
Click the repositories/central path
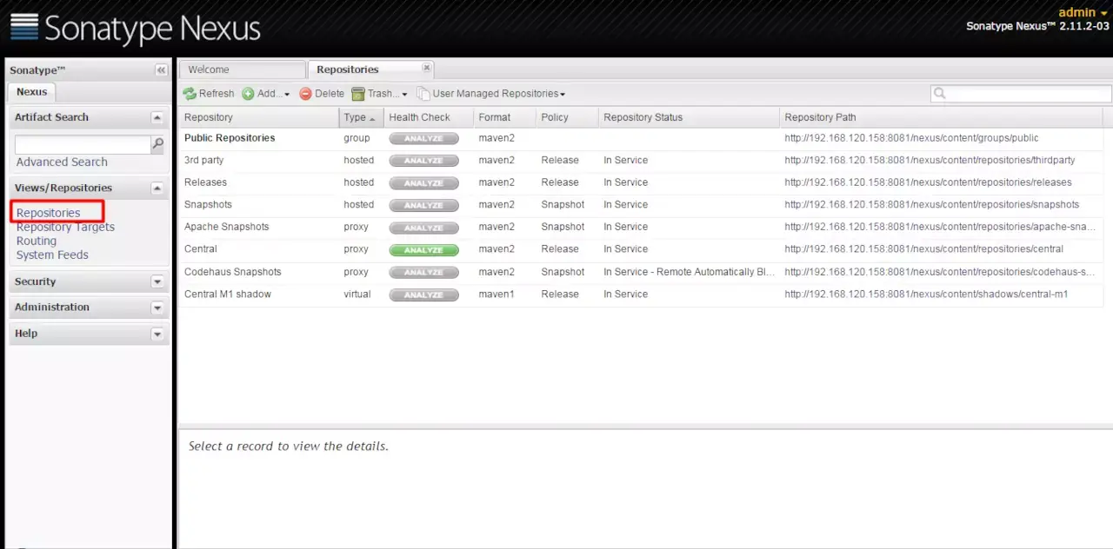click(923, 249)
